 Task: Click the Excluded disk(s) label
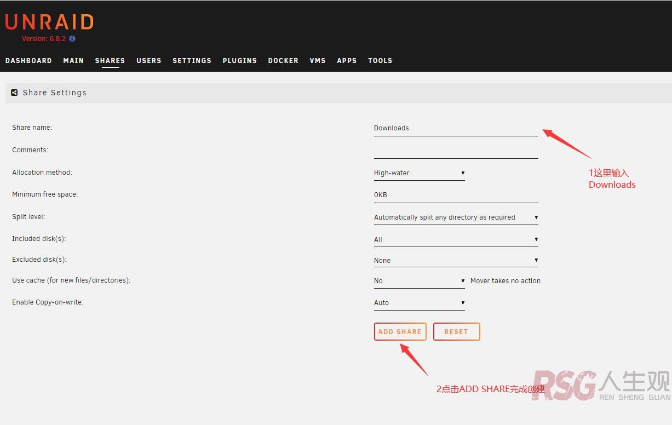click(39, 260)
